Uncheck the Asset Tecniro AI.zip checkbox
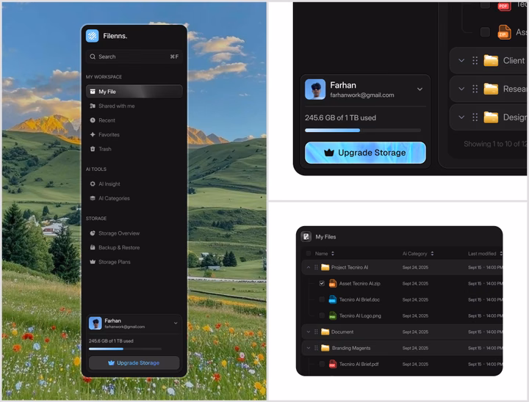 pos(322,283)
